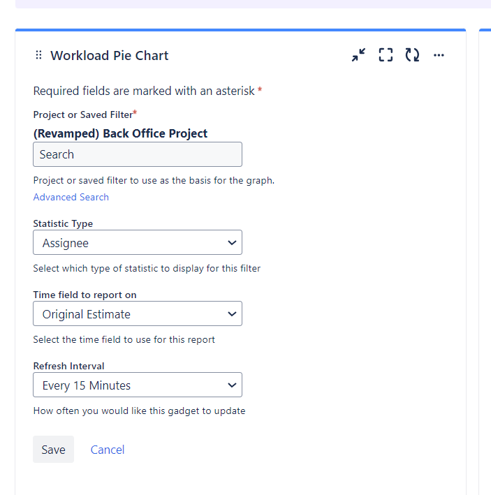This screenshot has width=491, height=495.
Task: Click chevron arrow of Time field select
Action: coord(232,314)
